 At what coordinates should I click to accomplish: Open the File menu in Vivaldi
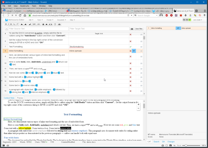tap(4, 6)
